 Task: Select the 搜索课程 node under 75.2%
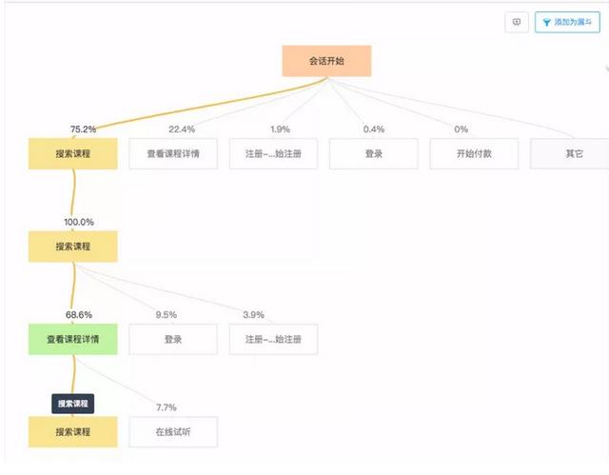[73, 153]
